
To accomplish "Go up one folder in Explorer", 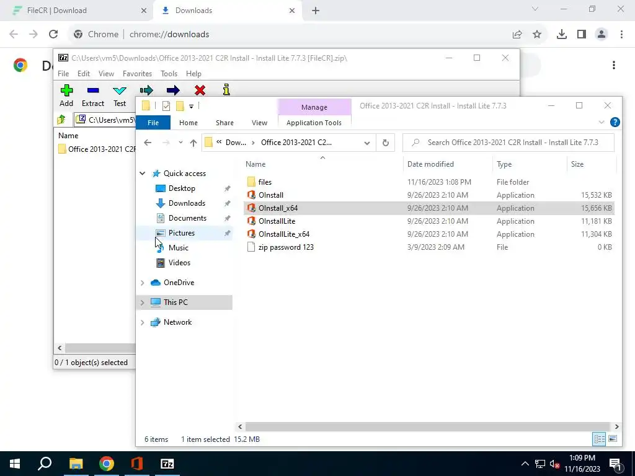I will click(193, 143).
